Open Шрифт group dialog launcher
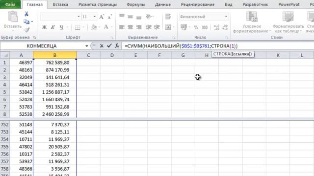The image size is (314, 176). pos(112,37)
